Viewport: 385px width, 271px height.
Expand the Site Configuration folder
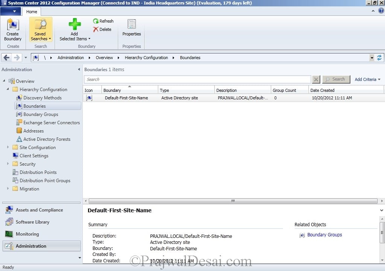[8, 147]
